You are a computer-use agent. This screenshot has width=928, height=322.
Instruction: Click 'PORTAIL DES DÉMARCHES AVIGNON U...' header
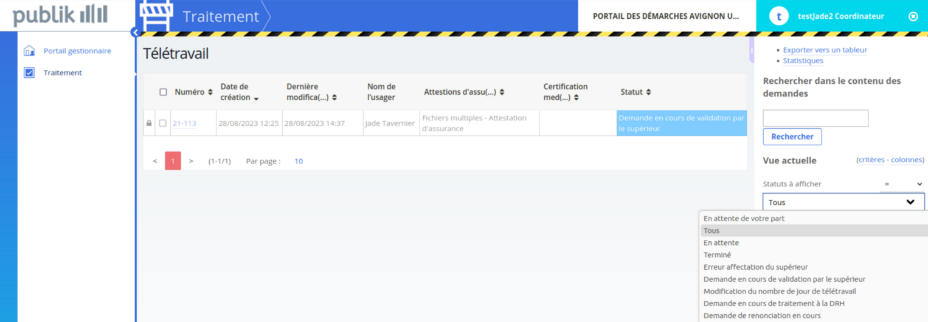click(666, 16)
